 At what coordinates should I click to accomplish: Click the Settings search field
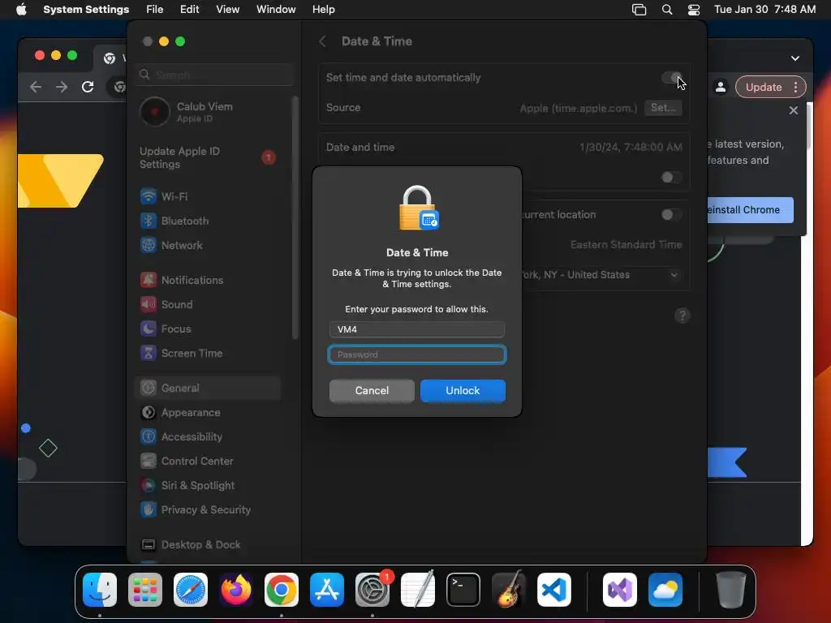tap(215, 75)
